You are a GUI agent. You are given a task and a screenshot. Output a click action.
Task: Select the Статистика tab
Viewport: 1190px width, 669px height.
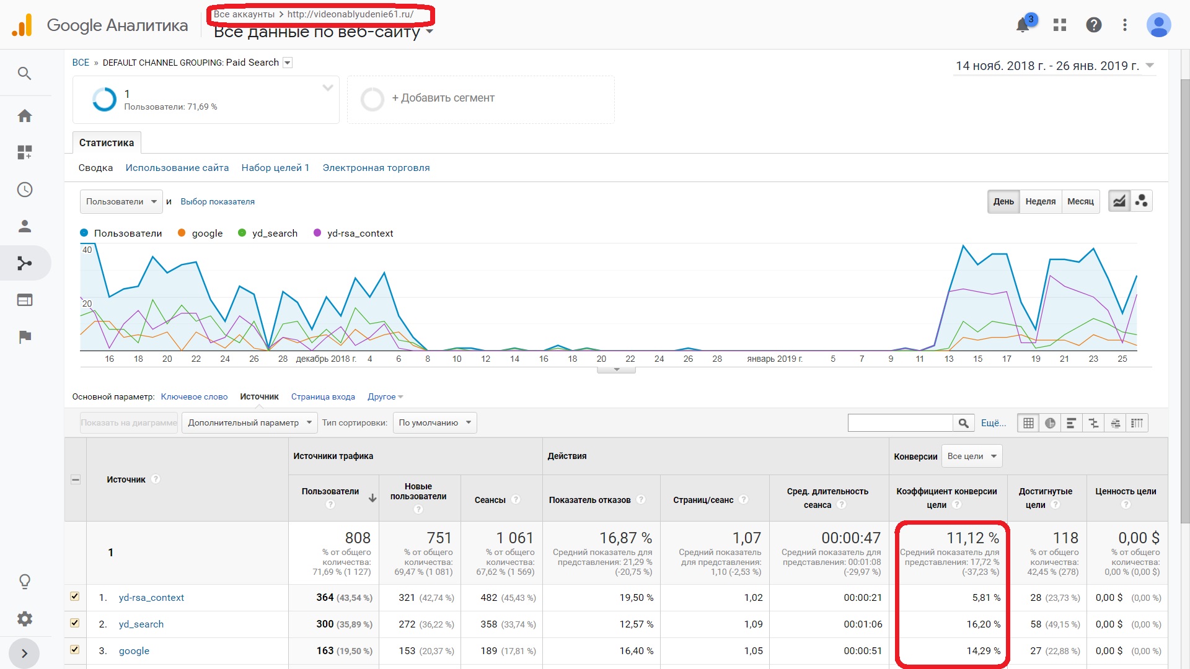tap(107, 143)
